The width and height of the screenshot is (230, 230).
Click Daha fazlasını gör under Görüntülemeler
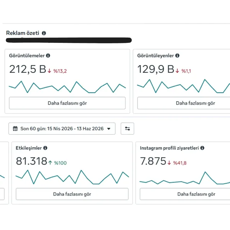(67, 103)
